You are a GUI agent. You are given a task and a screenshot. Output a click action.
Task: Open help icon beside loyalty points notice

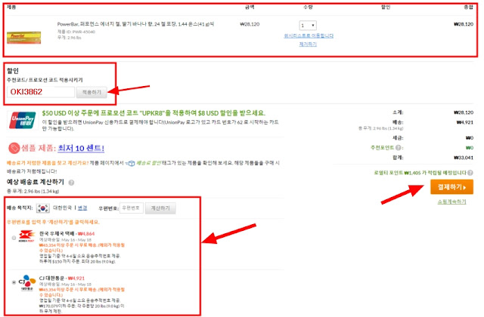tap(470, 173)
